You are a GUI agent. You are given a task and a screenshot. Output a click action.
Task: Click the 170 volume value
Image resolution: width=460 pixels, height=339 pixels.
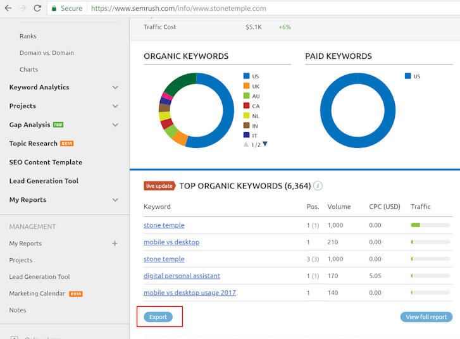(x=333, y=276)
